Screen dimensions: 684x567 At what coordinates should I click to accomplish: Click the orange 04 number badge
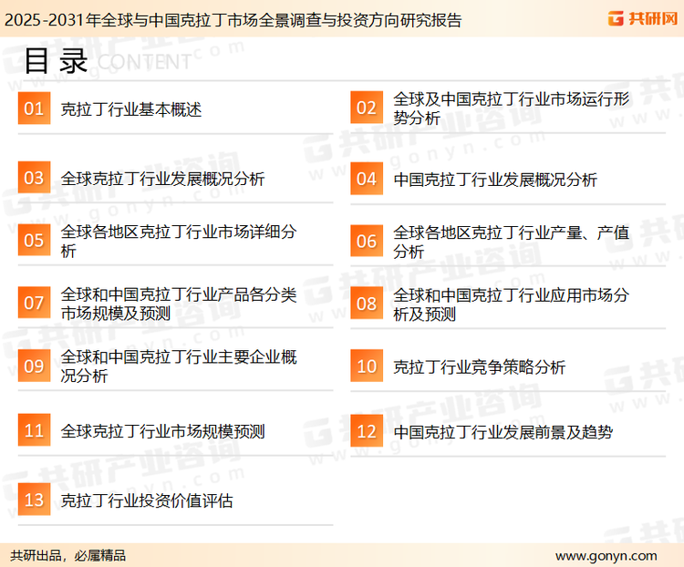(367, 179)
